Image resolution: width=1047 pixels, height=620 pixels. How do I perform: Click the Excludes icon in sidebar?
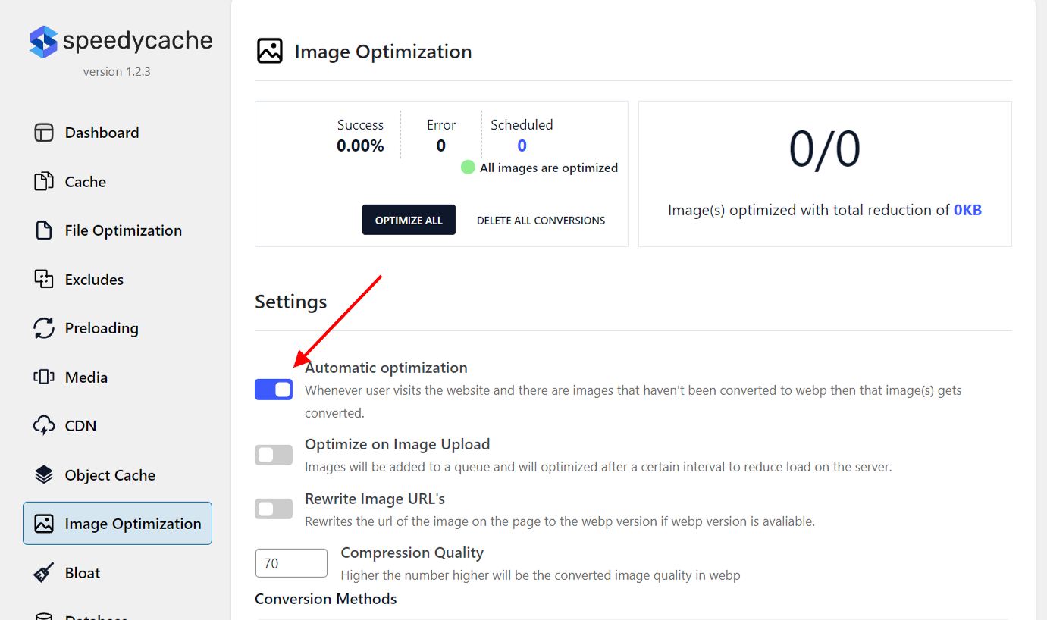point(44,279)
